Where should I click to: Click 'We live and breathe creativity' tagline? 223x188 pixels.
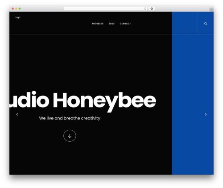(x=70, y=118)
